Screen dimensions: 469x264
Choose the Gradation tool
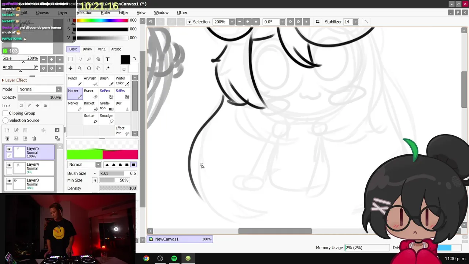[x=107, y=106]
